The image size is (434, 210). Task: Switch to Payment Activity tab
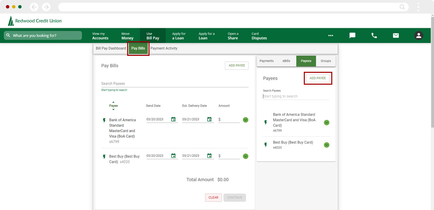(164, 48)
